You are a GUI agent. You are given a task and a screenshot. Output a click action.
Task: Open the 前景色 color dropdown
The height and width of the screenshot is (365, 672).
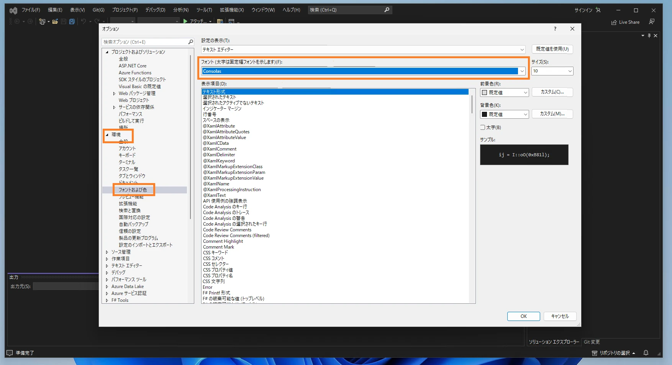(504, 93)
